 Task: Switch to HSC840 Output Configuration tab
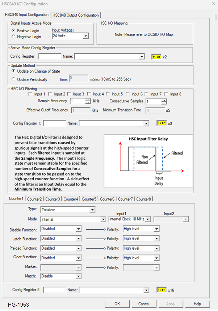pos(76,15)
